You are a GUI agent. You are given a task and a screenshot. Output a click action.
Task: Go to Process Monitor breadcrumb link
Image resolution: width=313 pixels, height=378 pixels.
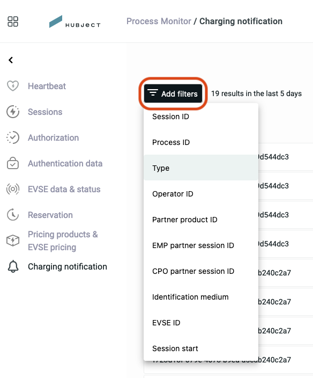pos(159,21)
